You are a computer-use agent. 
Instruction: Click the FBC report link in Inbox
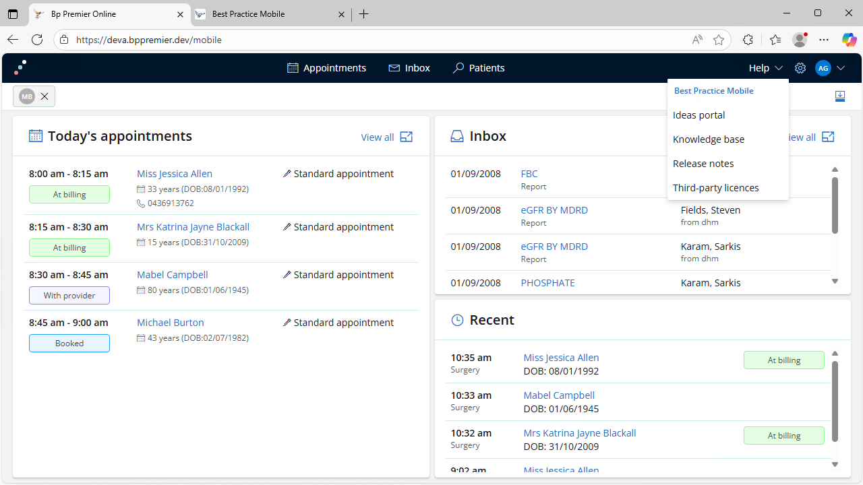tap(529, 174)
